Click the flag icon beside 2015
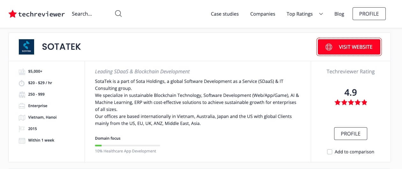 coord(22,129)
